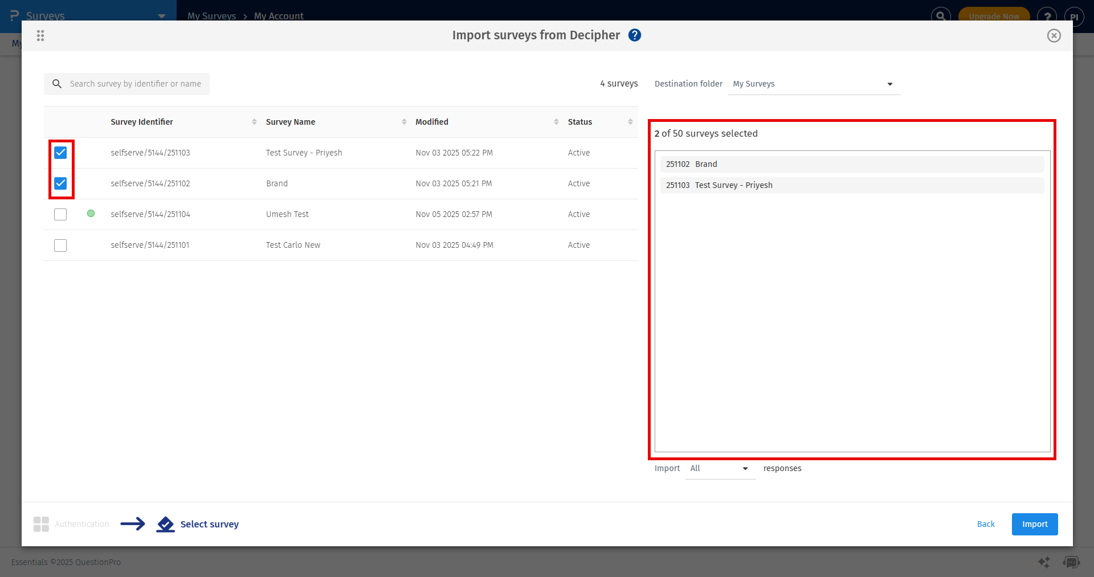The width and height of the screenshot is (1094, 577).
Task: Click the search magnifier icon in the search box
Action: point(57,84)
